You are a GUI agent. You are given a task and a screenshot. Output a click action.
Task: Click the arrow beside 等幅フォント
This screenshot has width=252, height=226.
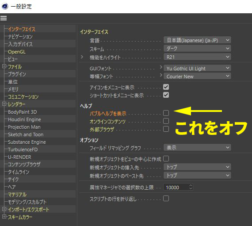[161, 75]
